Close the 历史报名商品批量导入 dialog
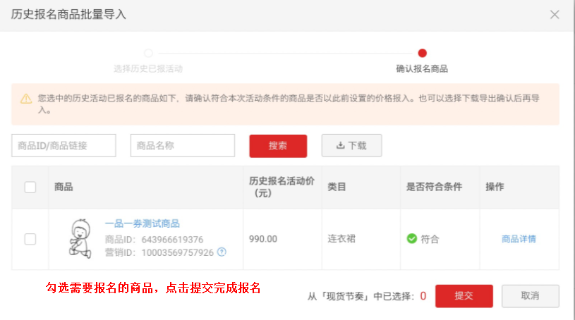Screen dimensions: 575x320 point(555,15)
